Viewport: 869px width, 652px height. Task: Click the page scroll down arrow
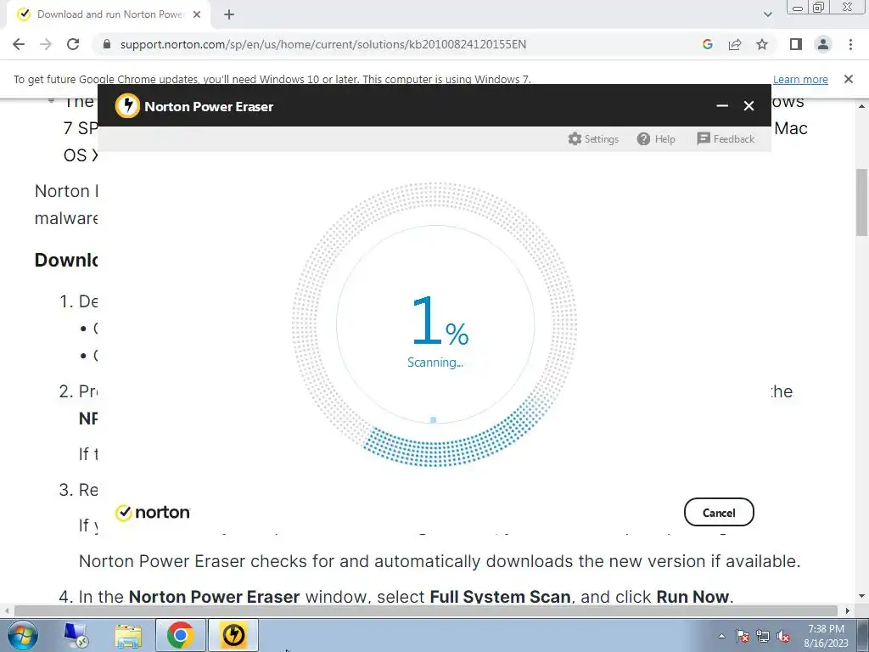[x=862, y=597]
